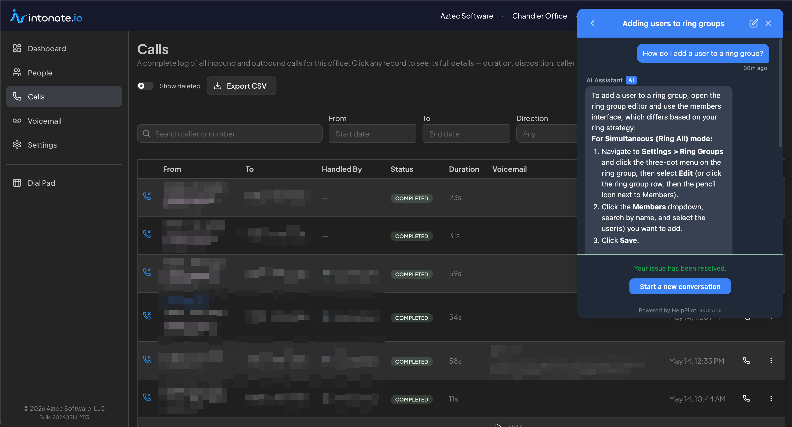Click the user's ring group question bubble

pos(703,54)
